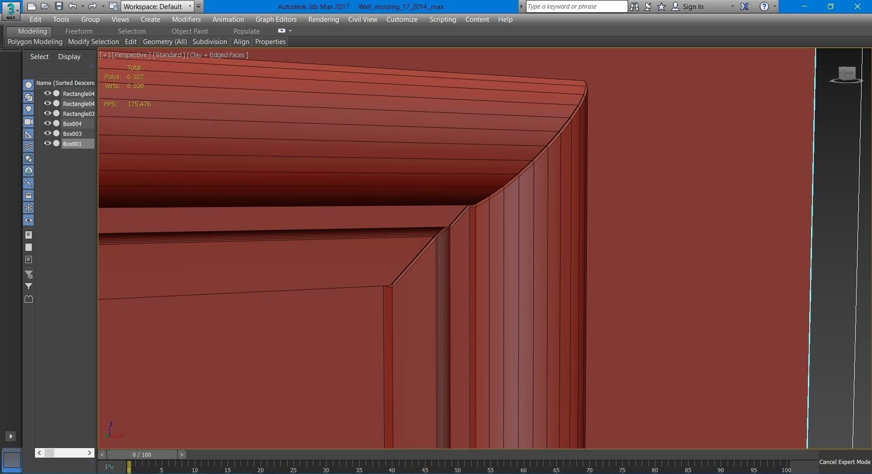Toggle the Display Shapes filter icon
The width and height of the screenshot is (872, 474).
[x=29, y=97]
